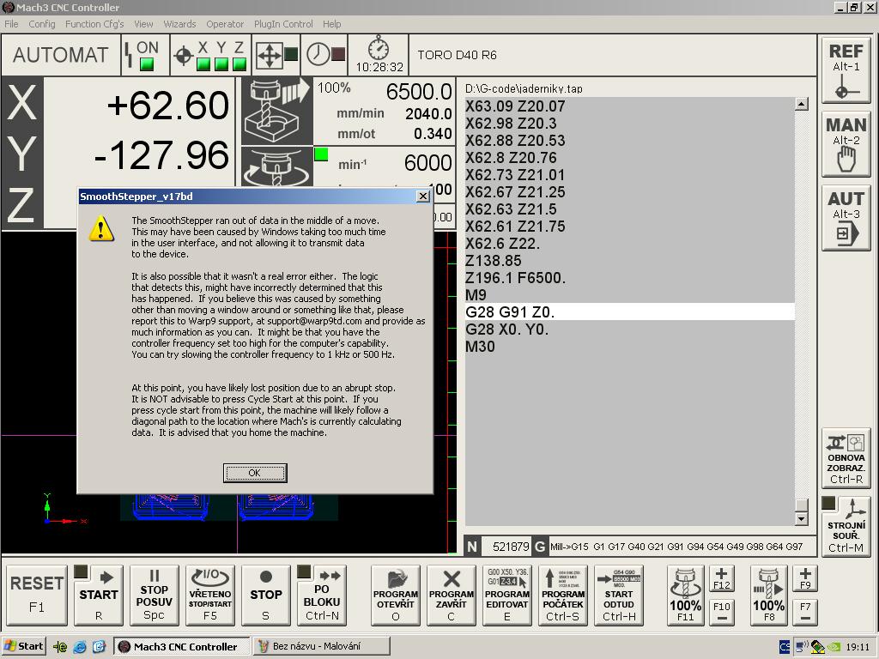The height and width of the screenshot is (659, 879).
Task: Close the program with Program Zavřít
Action: (x=451, y=595)
